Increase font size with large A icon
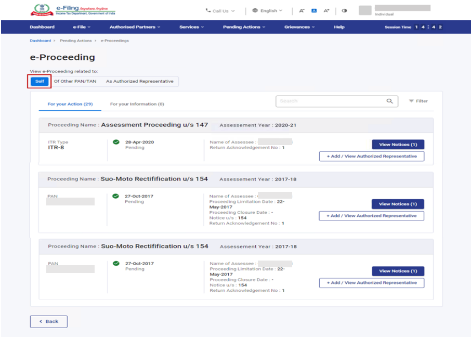This screenshot has height=337, width=471. (326, 11)
